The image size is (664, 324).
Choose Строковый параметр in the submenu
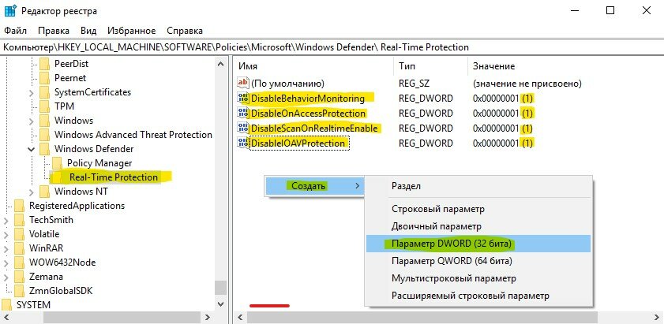(x=478, y=209)
